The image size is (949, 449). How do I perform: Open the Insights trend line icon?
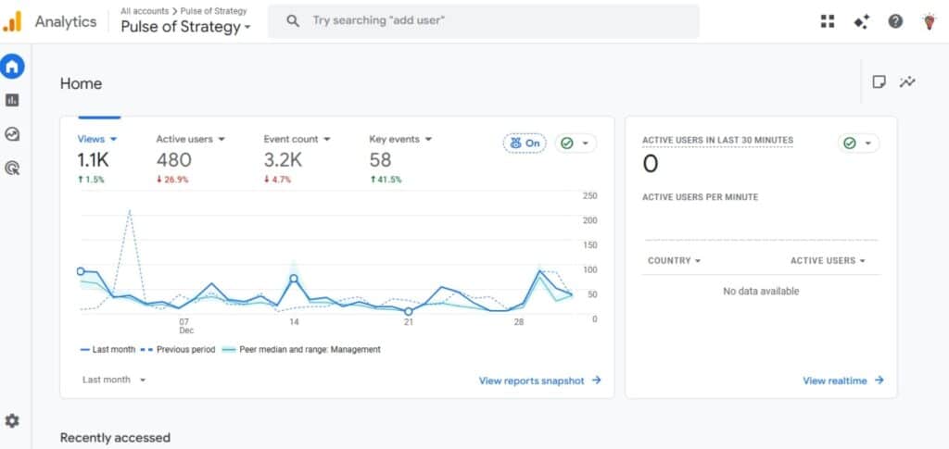[907, 81]
